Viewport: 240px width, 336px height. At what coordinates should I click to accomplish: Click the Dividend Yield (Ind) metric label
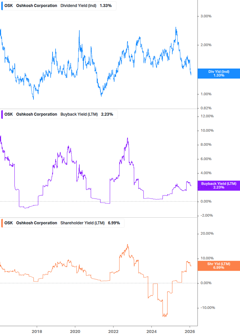[x=79, y=6]
